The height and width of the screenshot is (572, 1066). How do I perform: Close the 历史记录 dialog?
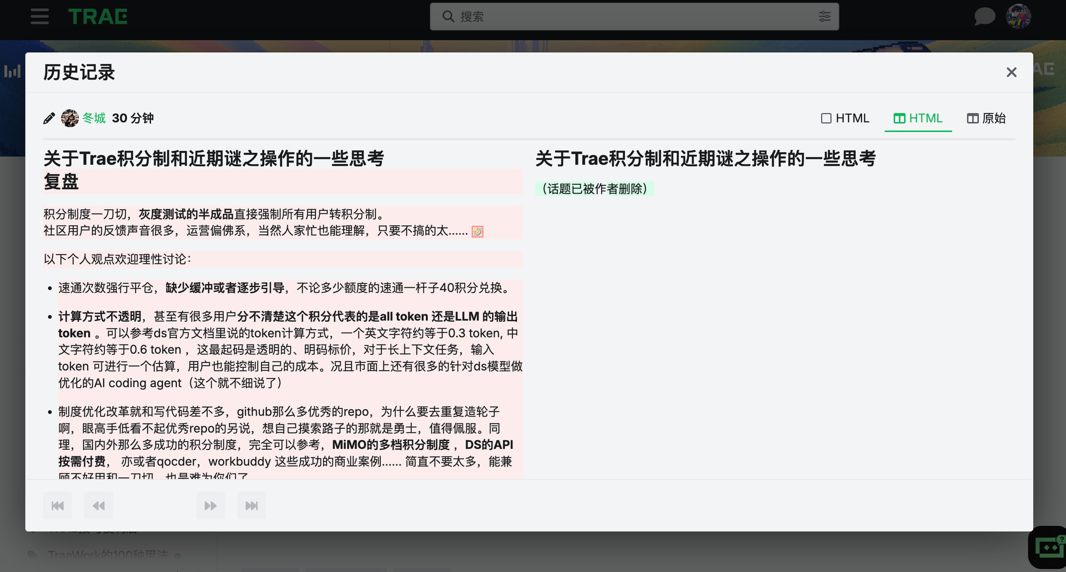point(1012,72)
